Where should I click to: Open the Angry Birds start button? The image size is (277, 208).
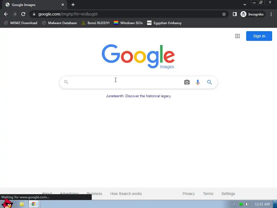pos(7,204)
